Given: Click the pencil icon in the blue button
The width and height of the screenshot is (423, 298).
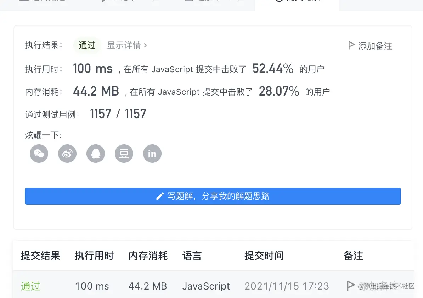Looking at the screenshot, I should point(160,196).
